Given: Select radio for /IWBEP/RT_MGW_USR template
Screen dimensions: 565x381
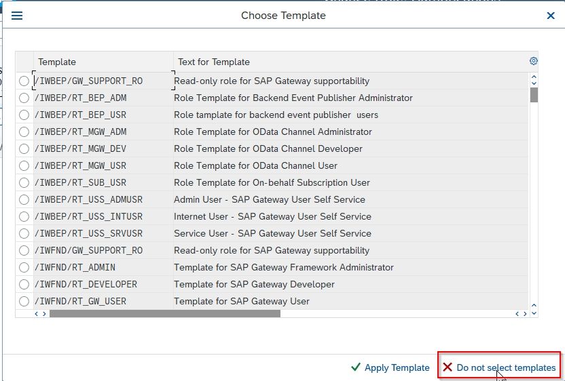Looking at the screenshot, I should [24, 165].
